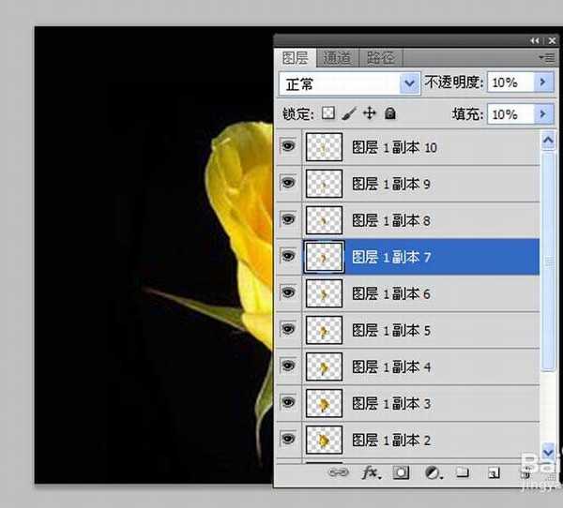Hide layer 图层 1 副本 4
The image size is (563, 508).
tap(288, 366)
